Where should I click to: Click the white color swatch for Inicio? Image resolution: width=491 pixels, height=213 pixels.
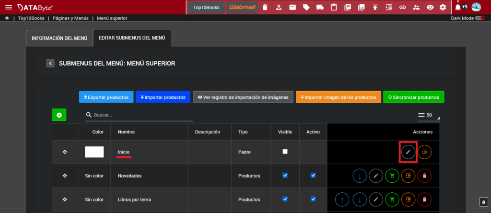point(94,152)
